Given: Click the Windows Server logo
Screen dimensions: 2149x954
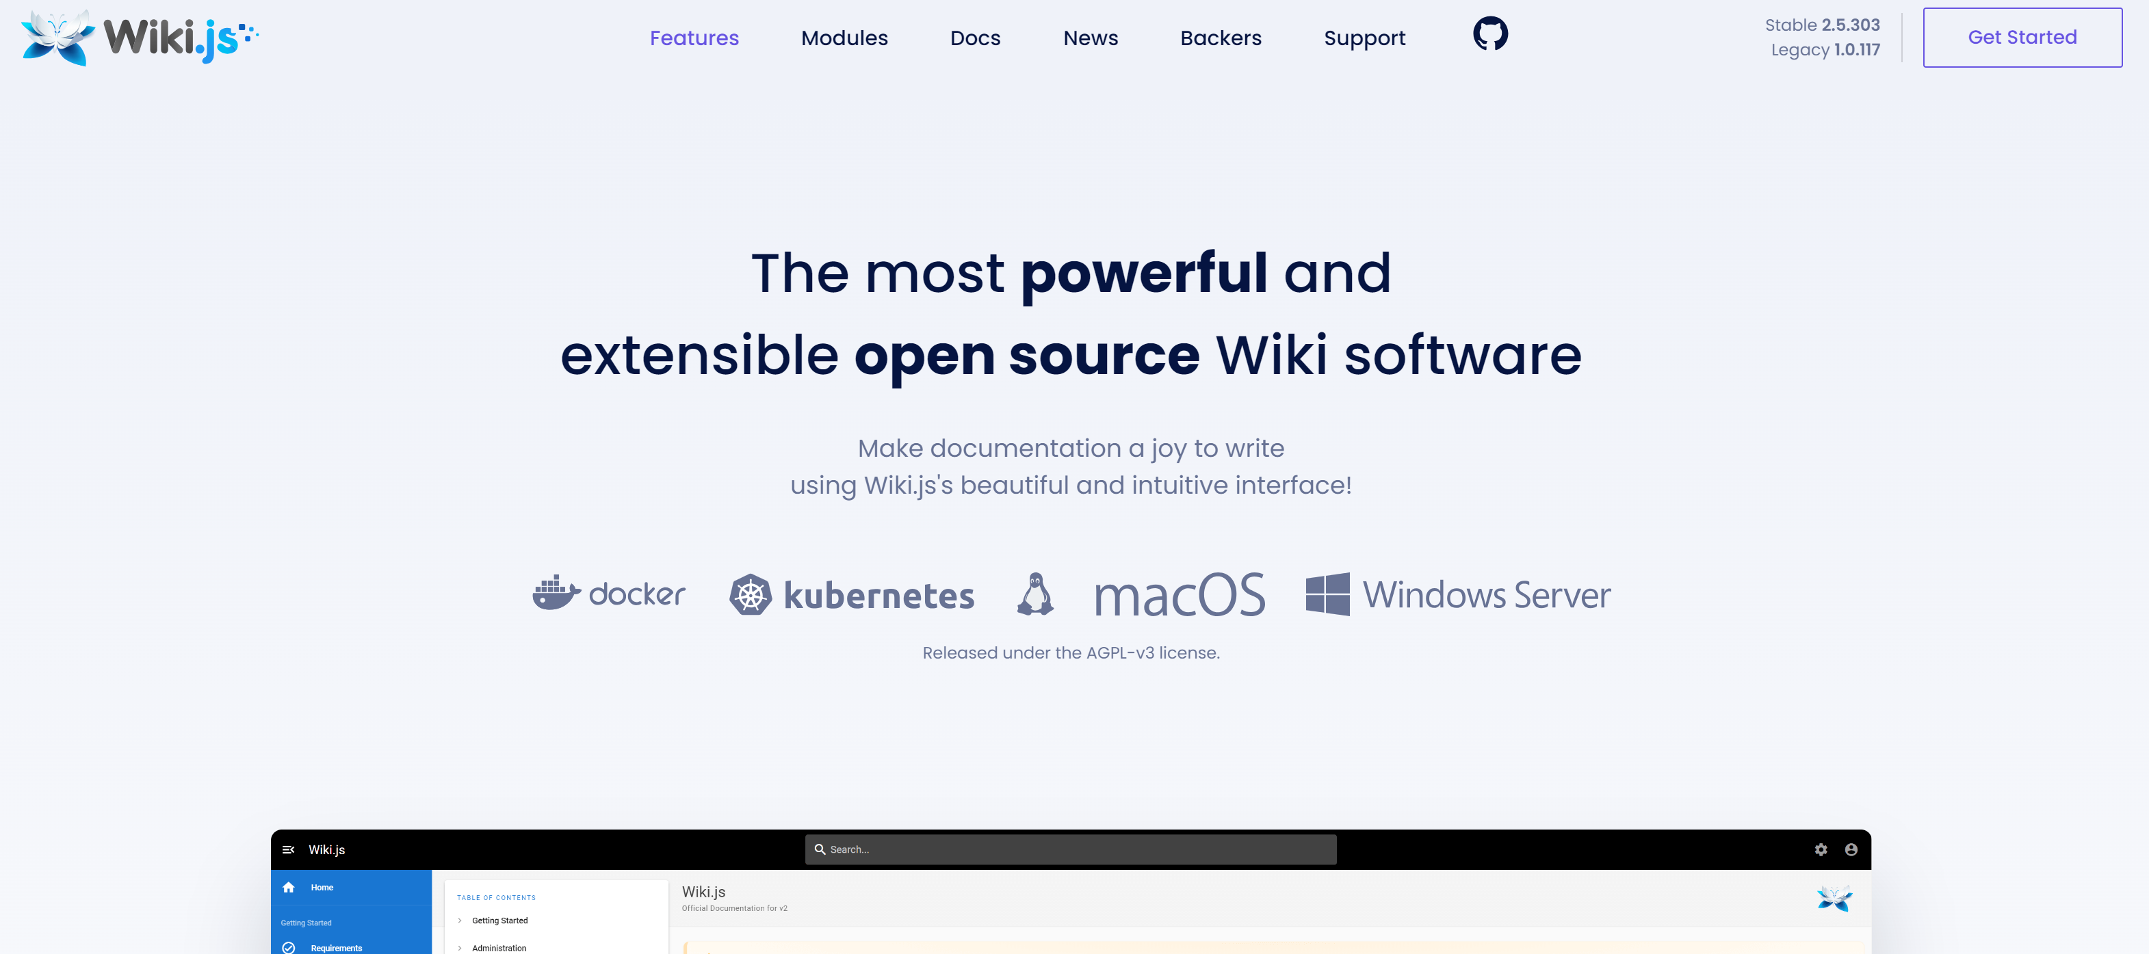Looking at the screenshot, I should coord(1458,594).
